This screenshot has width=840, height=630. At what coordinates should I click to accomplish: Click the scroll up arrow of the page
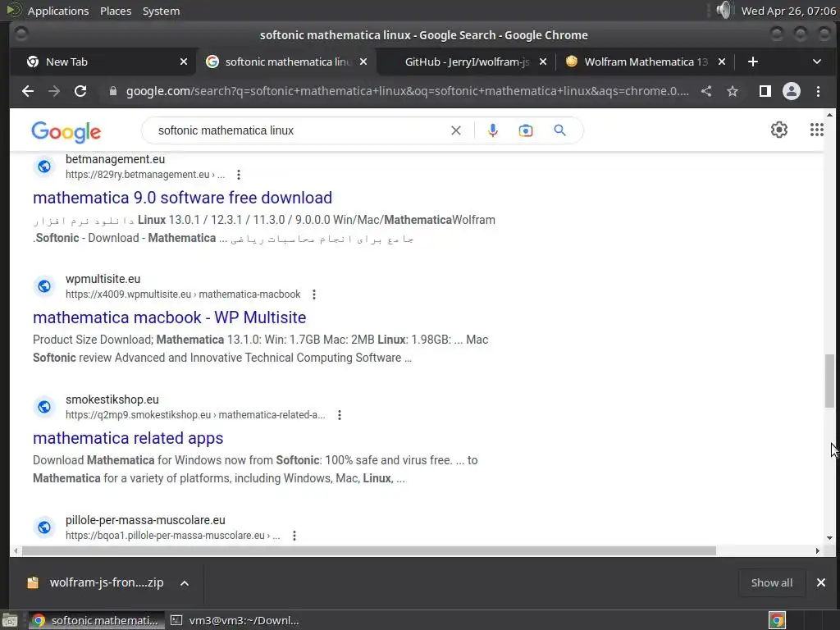829,115
